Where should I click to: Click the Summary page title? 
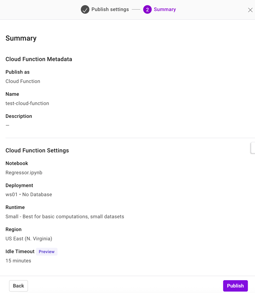(21, 38)
